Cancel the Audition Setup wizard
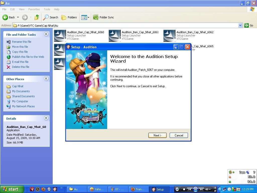 pyautogui.click(x=179, y=135)
